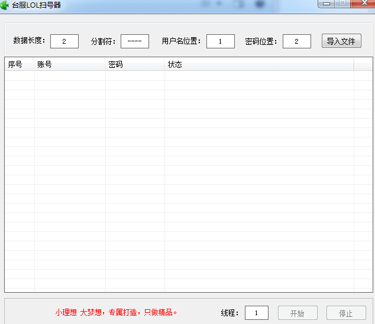This screenshot has width=375, height=324.
Task: Click the first empty row in the list
Action: pyautogui.click(x=177, y=76)
